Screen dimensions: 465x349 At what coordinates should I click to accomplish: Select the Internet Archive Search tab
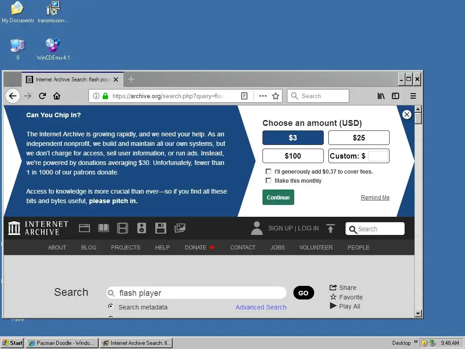point(72,79)
